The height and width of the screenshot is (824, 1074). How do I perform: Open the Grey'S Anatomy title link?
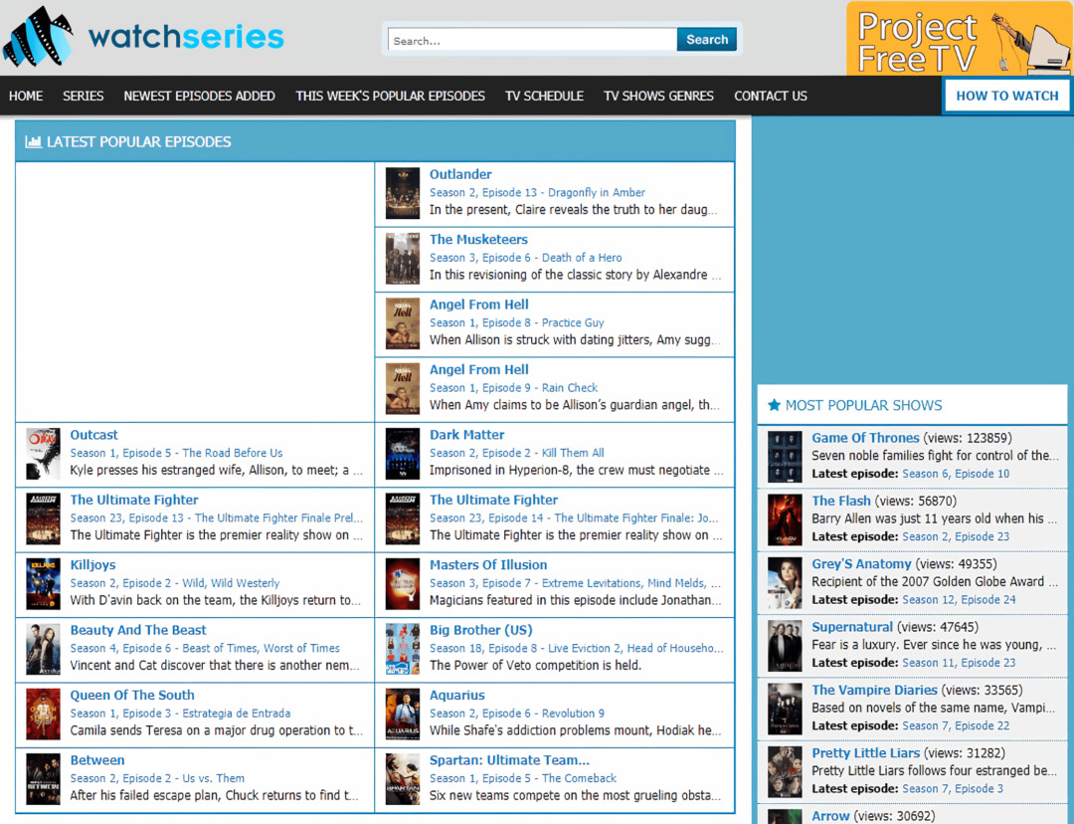[861, 564]
